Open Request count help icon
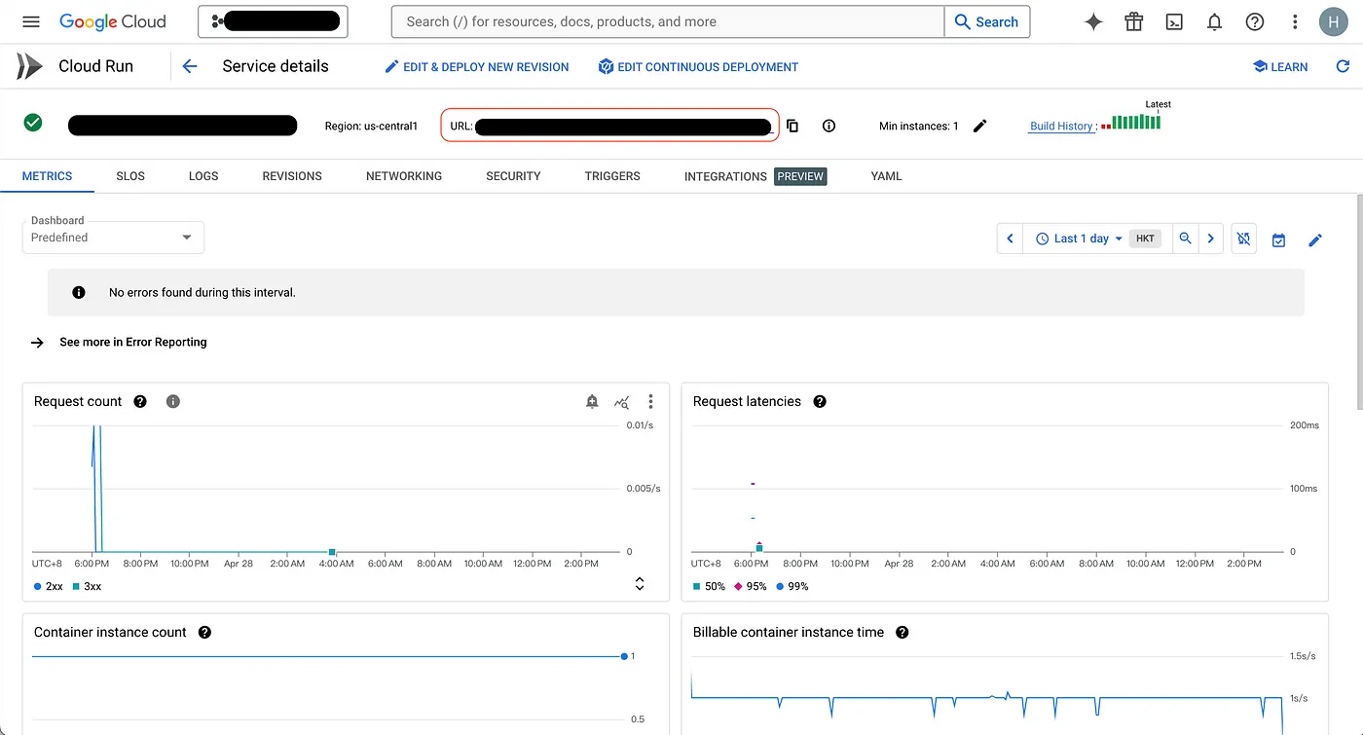 coord(140,401)
